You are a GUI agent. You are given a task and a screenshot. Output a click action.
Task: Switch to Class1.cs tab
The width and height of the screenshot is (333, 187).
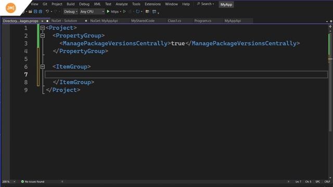click(174, 21)
